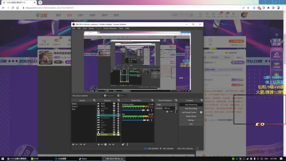Bookmark this page with the star icon
The image size is (286, 161).
pos(248,8)
